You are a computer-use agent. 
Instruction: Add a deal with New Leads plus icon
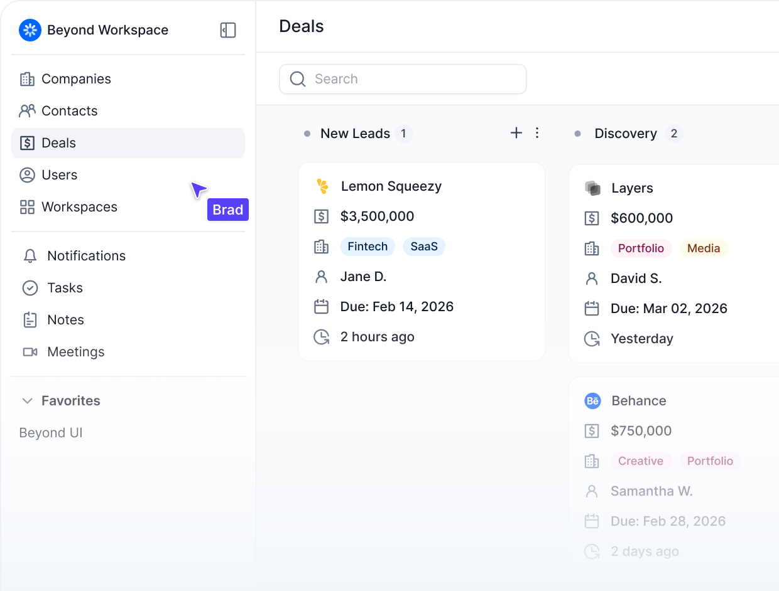click(x=516, y=133)
